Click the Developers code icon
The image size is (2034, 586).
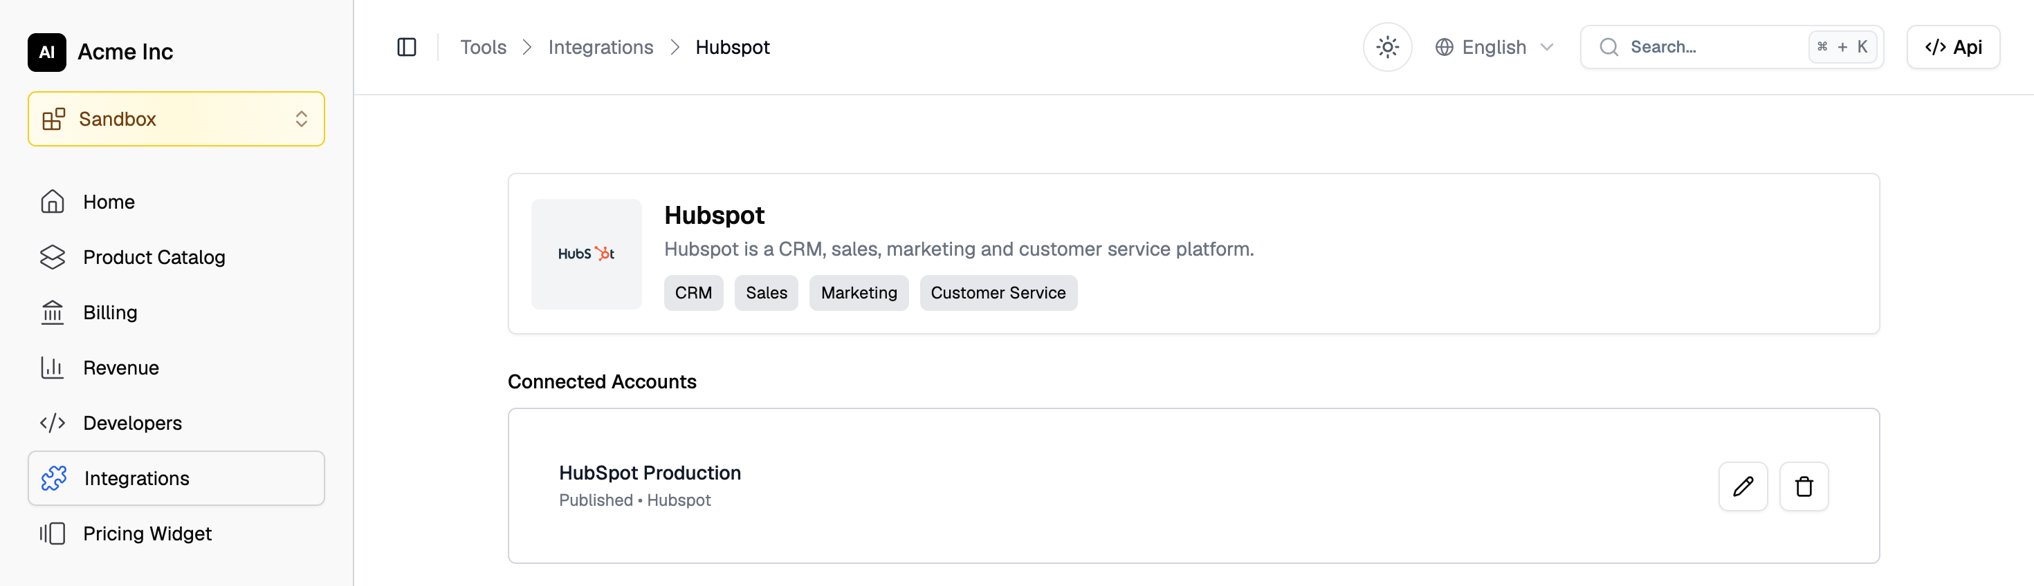52,423
